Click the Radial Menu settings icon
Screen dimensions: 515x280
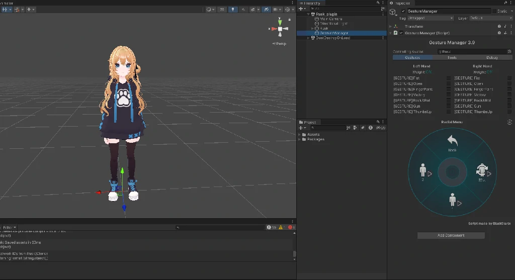509,122
